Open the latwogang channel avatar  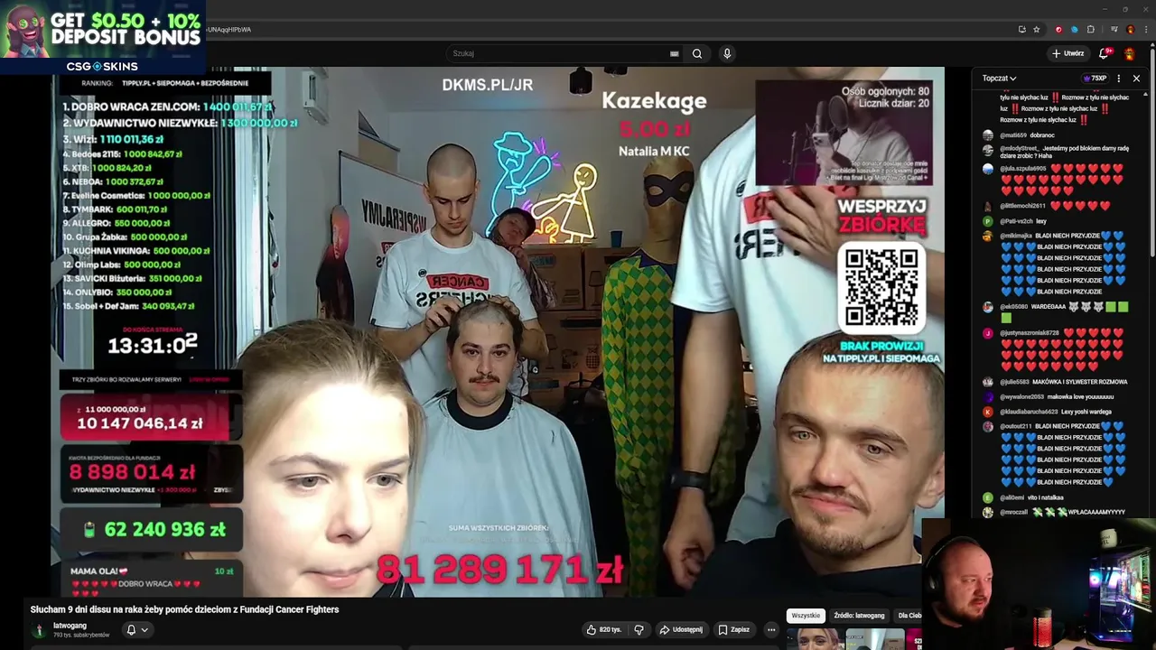(39, 630)
